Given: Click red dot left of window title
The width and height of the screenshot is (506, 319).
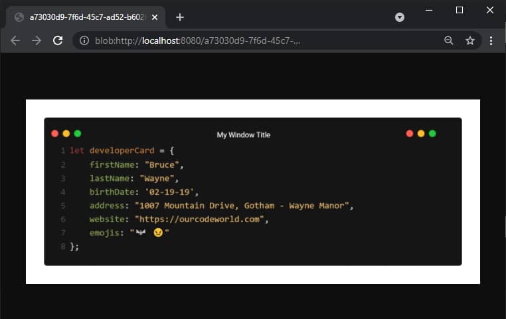Looking at the screenshot, I should pos(55,133).
